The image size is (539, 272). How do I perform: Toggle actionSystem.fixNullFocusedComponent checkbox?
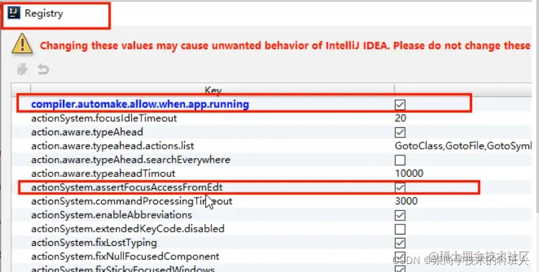coord(400,257)
